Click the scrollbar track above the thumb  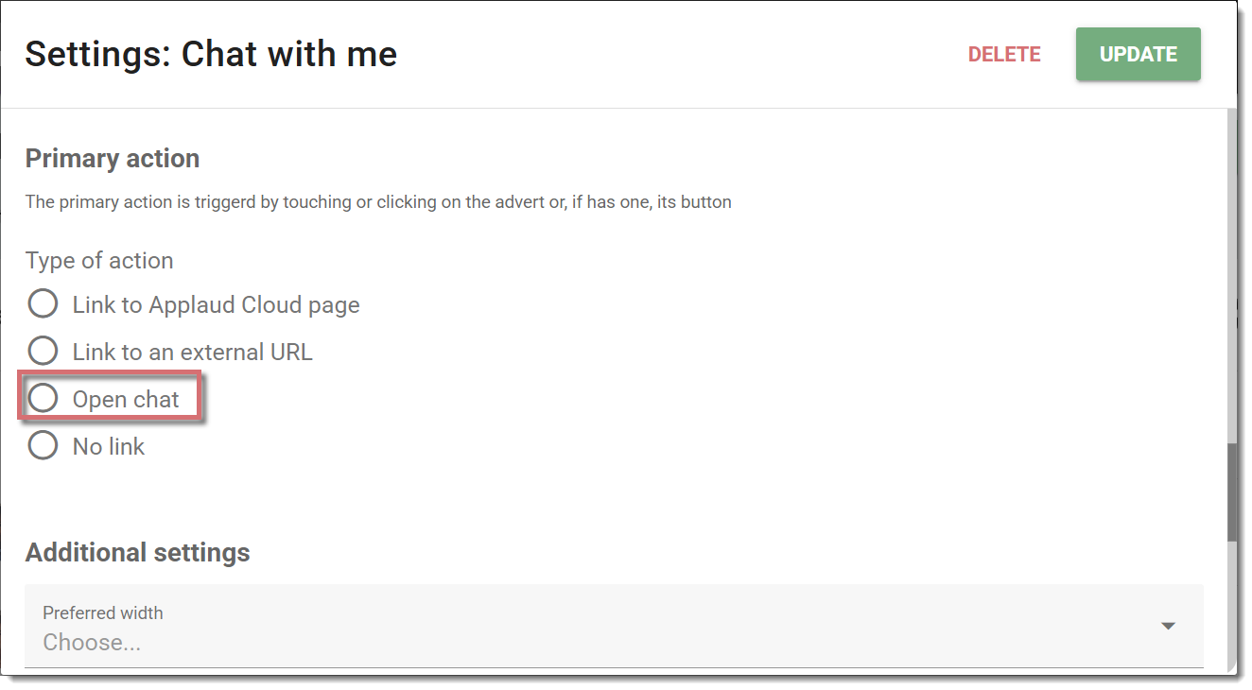tap(1232, 274)
